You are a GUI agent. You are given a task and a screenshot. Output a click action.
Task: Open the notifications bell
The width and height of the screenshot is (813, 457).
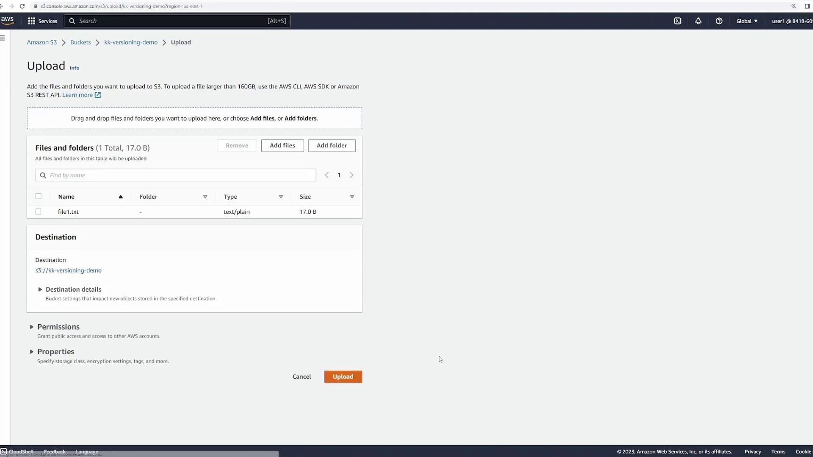(698, 21)
